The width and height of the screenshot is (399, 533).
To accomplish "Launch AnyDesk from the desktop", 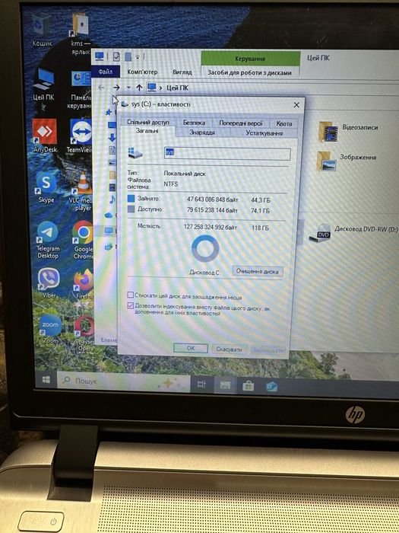I will point(45,136).
